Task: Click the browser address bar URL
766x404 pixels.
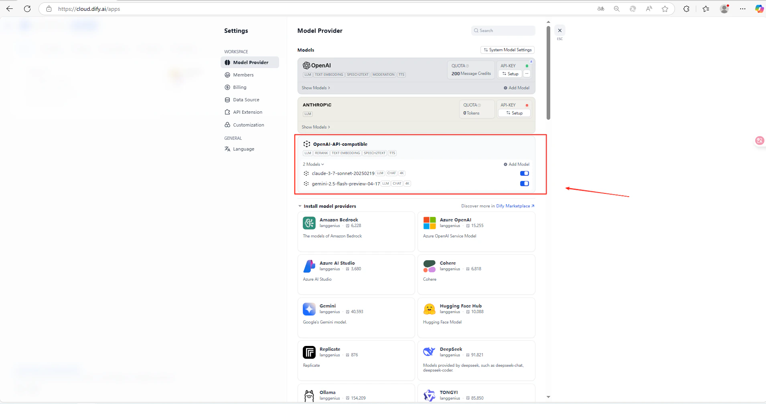Action: pyautogui.click(x=89, y=9)
